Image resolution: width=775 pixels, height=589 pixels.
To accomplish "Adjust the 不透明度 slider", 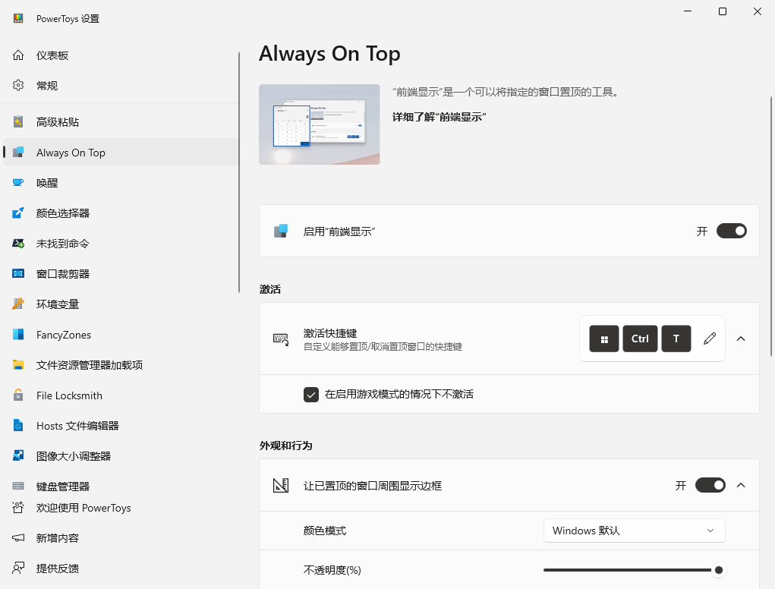I will (x=718, y=569).
